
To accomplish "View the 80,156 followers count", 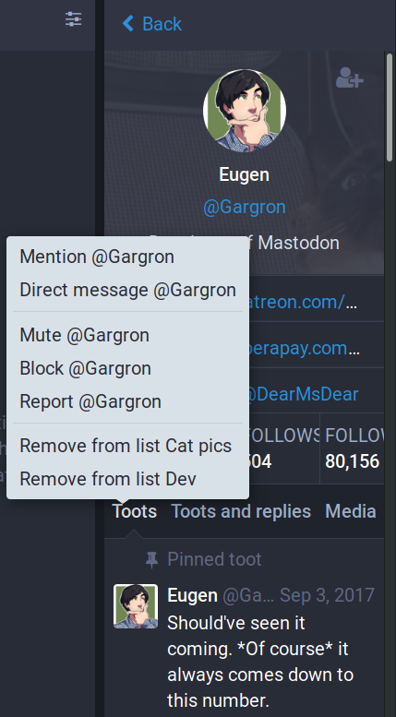I will coord(352,461).
